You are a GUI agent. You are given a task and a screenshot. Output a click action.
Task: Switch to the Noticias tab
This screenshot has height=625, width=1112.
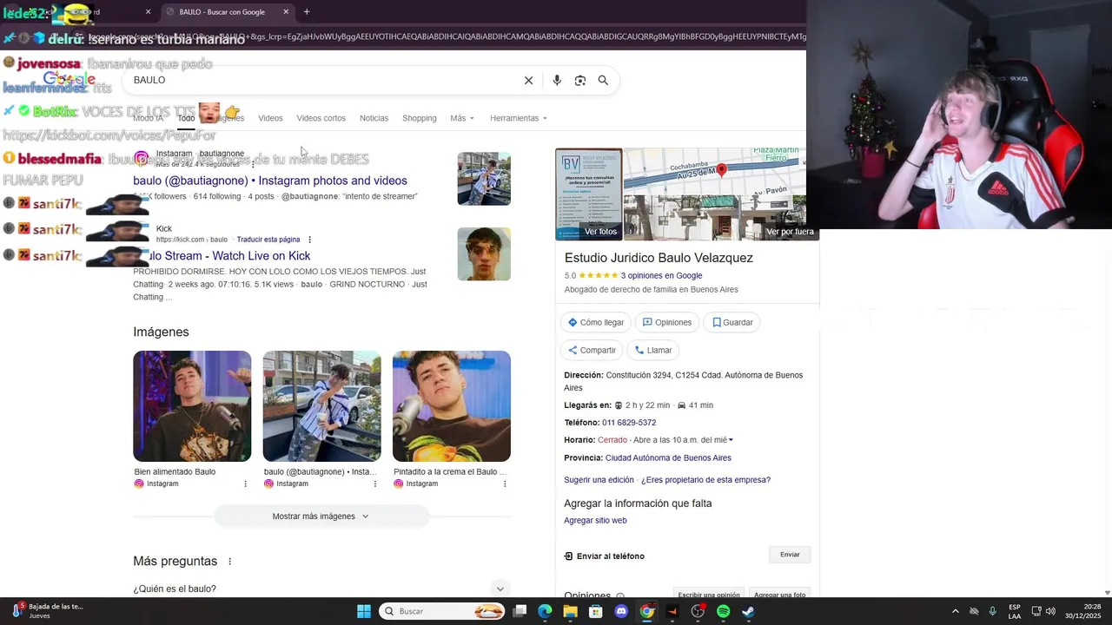click(374, 118)
